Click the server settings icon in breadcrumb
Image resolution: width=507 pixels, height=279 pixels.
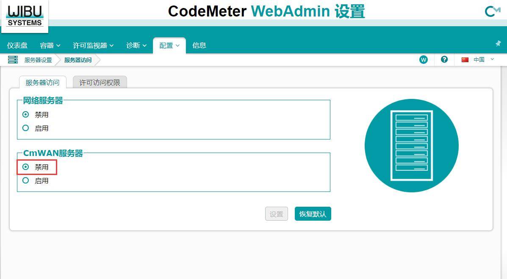tap(13, 60)
